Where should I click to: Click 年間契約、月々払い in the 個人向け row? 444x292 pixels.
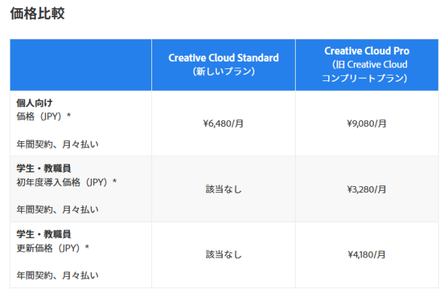(x=57, y=144)
